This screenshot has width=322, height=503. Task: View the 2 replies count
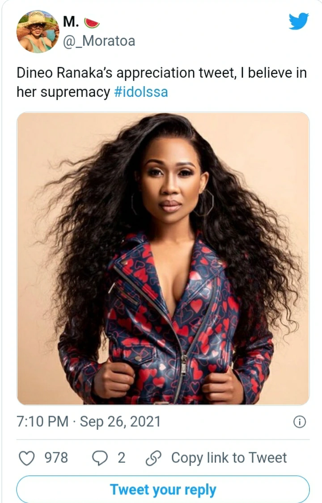(122, 458)
